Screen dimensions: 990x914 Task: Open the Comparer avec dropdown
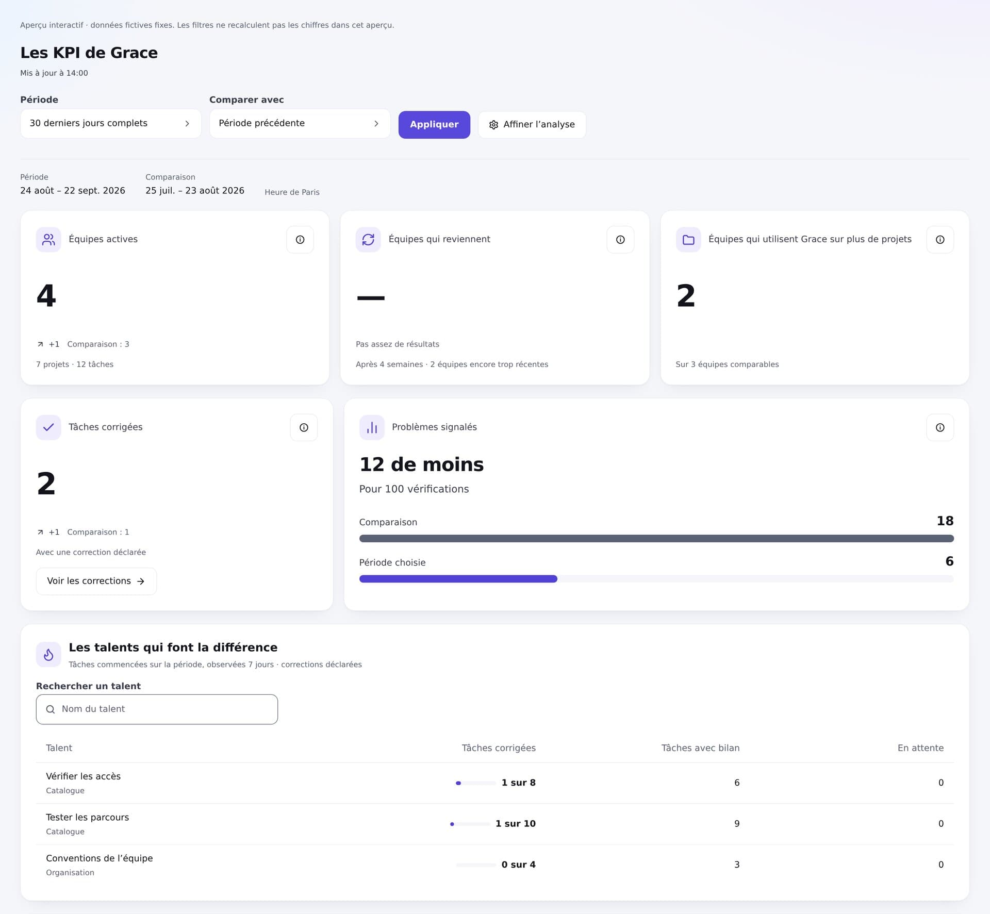[300, 123]
